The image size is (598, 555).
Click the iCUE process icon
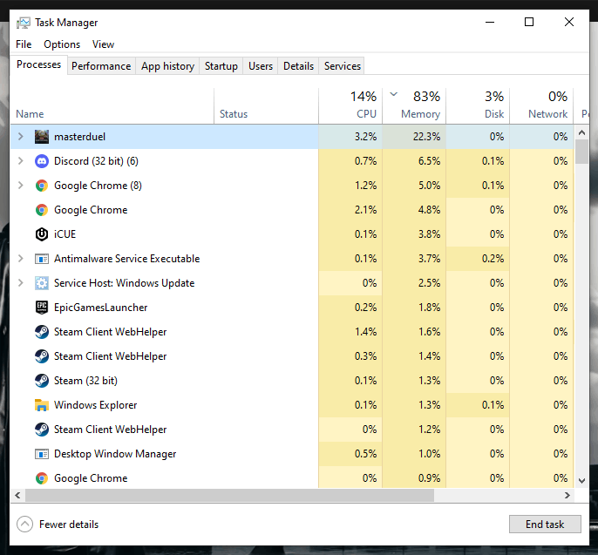click(42, 234)
